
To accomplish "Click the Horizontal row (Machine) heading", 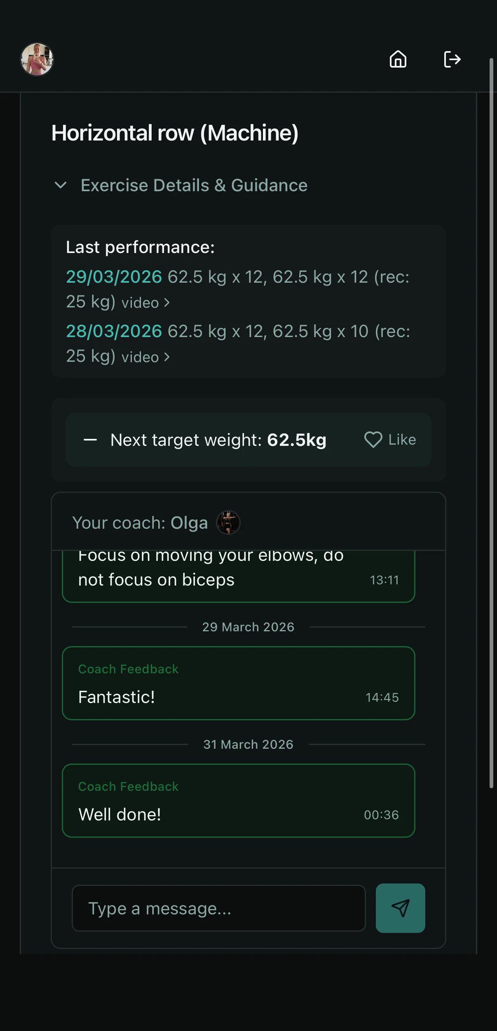I will coord(175,133).
